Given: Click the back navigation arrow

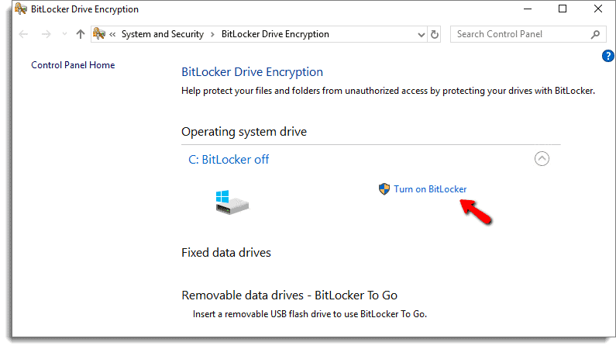Looking at the screenshot, I should (23, 34).
